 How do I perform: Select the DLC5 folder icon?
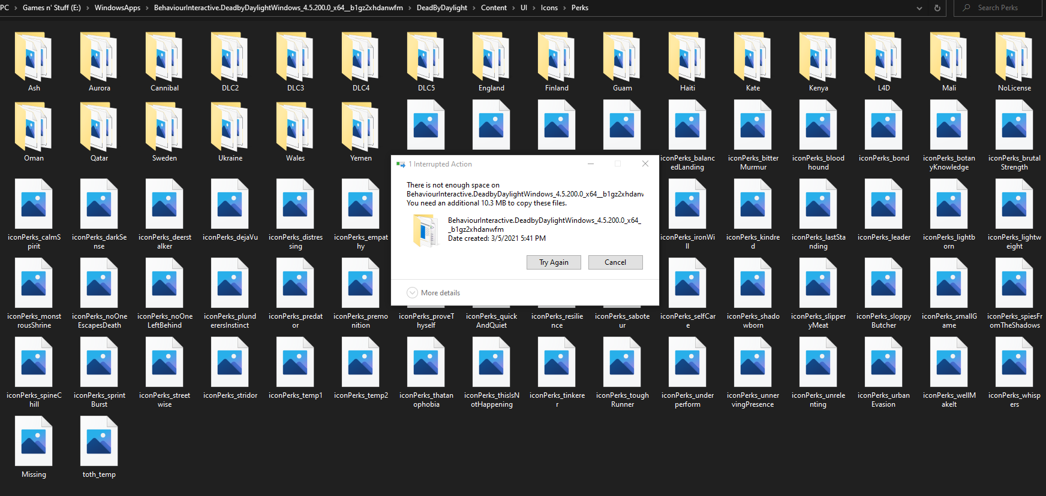426,57
